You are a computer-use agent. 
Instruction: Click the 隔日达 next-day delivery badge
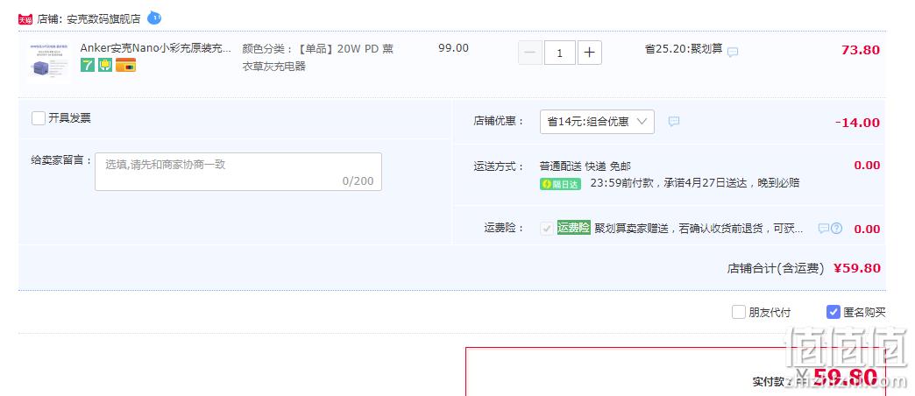pos(560,184)
